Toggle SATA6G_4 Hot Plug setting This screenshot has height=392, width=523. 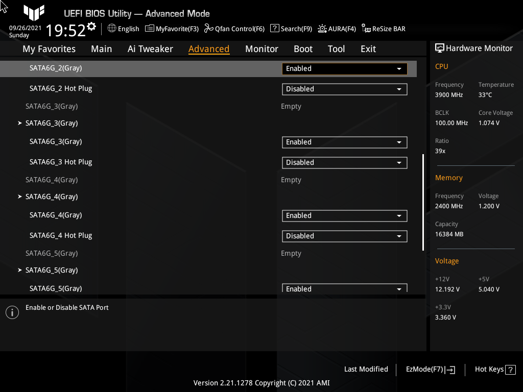coord(344,236)
